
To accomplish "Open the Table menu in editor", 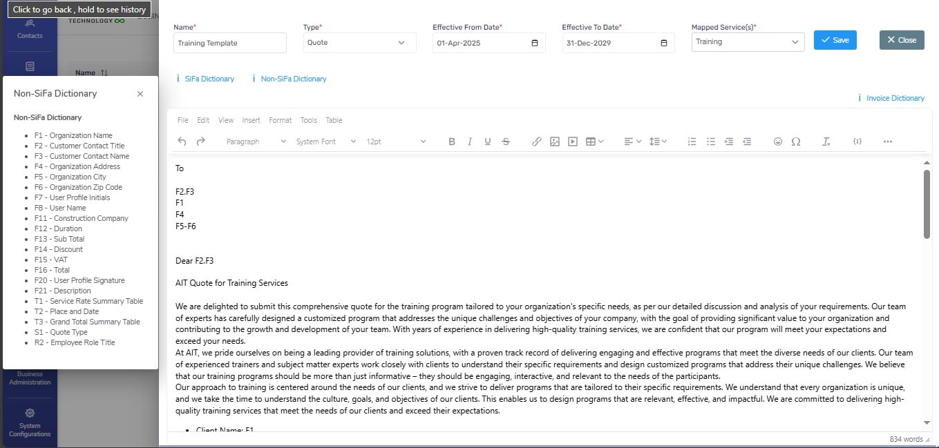I will pos(334,120).
